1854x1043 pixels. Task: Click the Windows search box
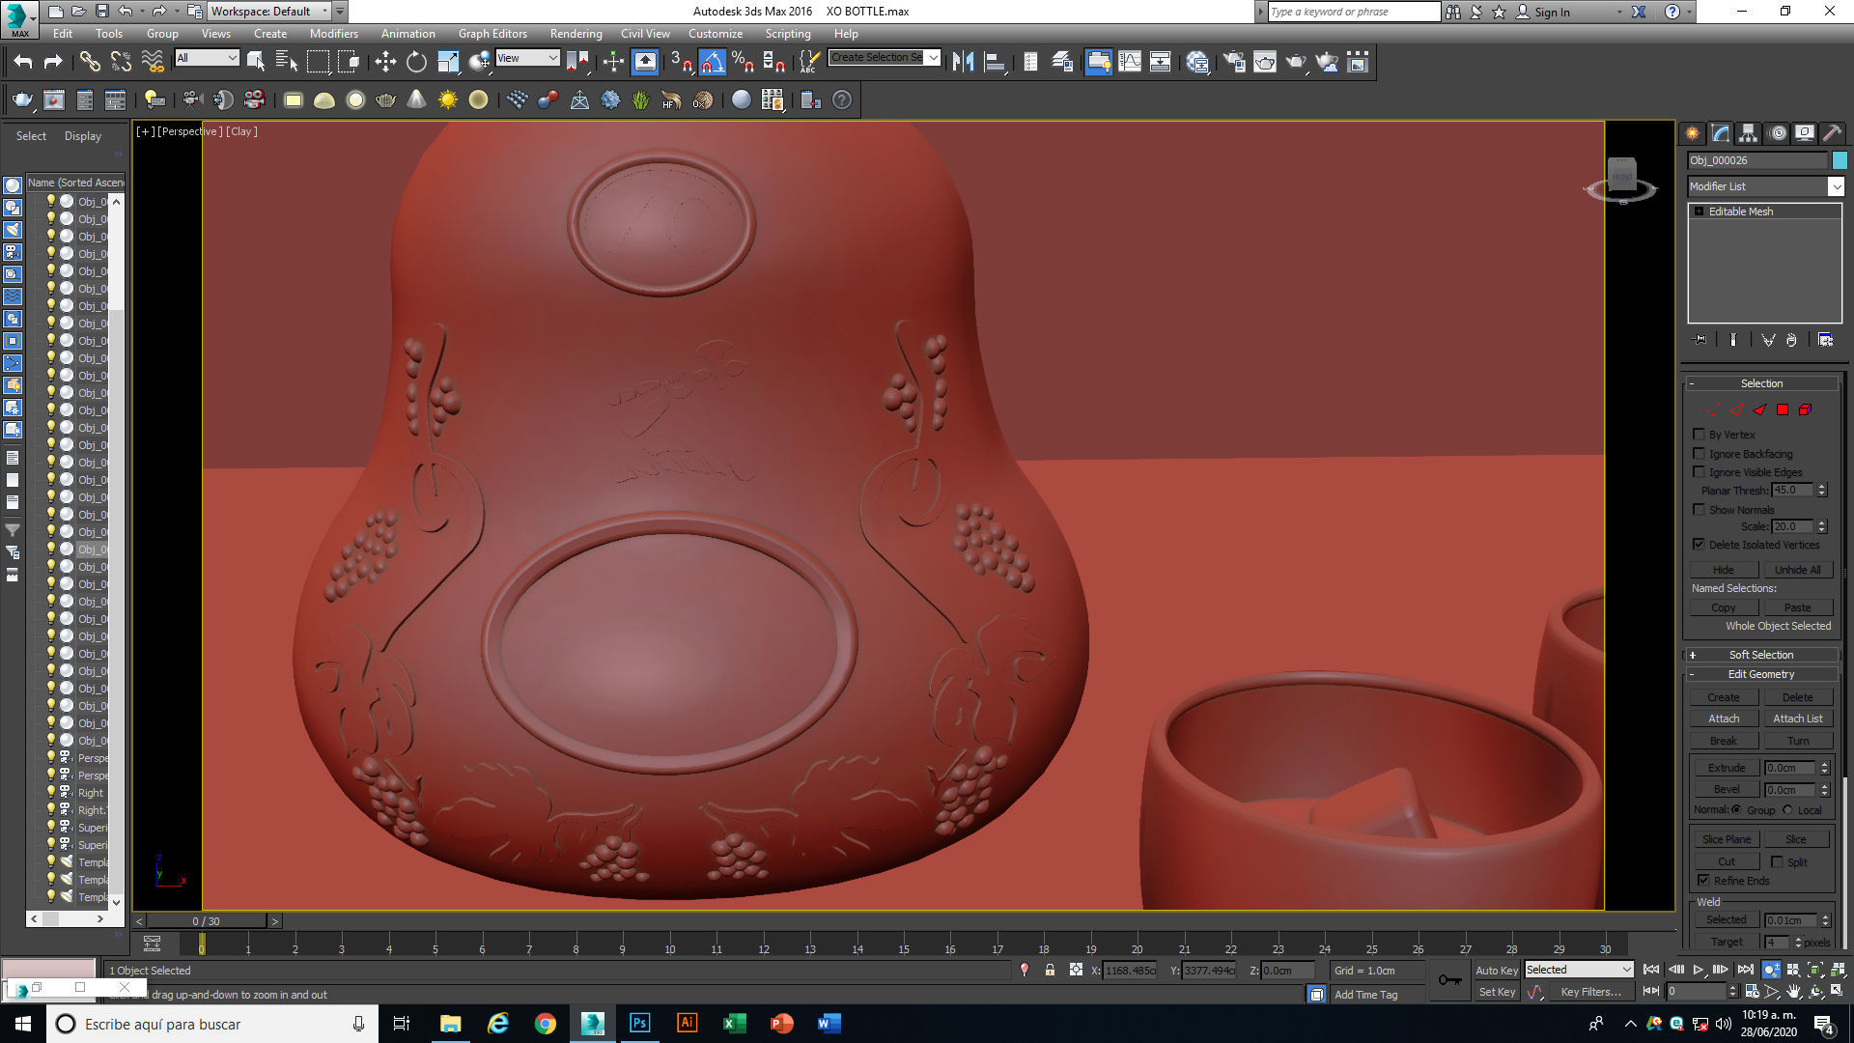212,1024
